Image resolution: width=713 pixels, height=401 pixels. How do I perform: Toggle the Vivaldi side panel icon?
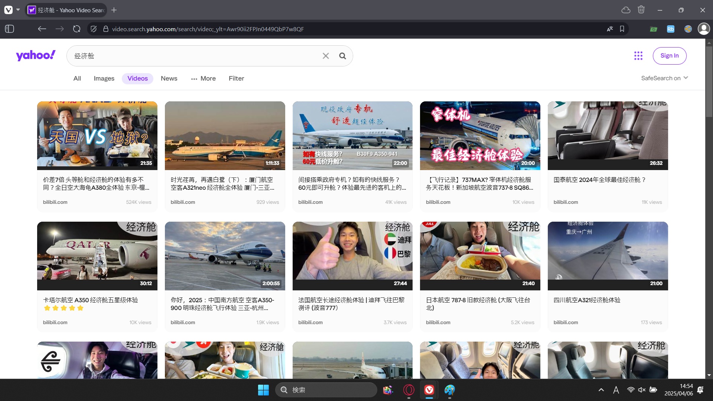click(x=10, y=29)
